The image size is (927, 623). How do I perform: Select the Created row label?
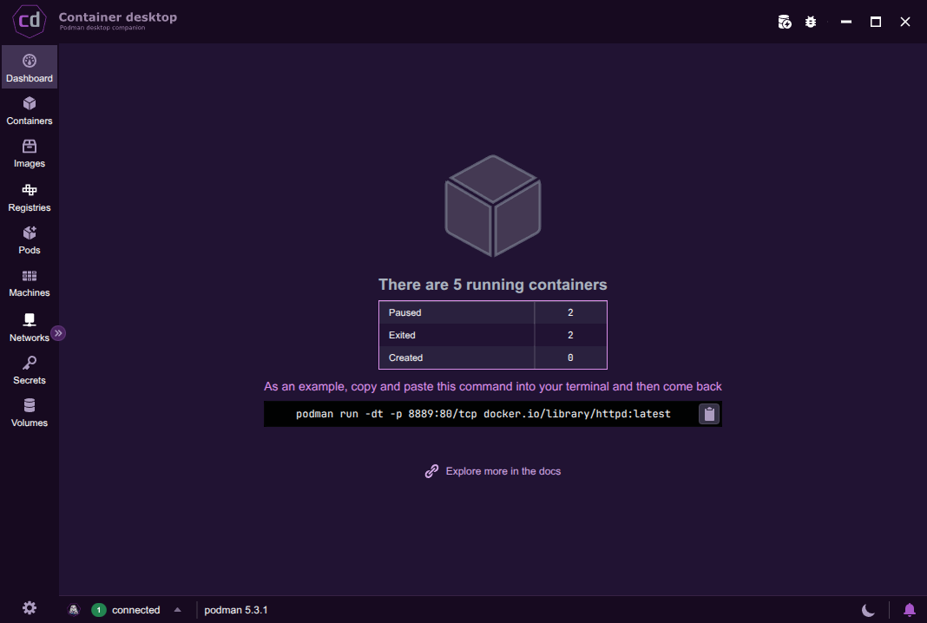(405, 357)
